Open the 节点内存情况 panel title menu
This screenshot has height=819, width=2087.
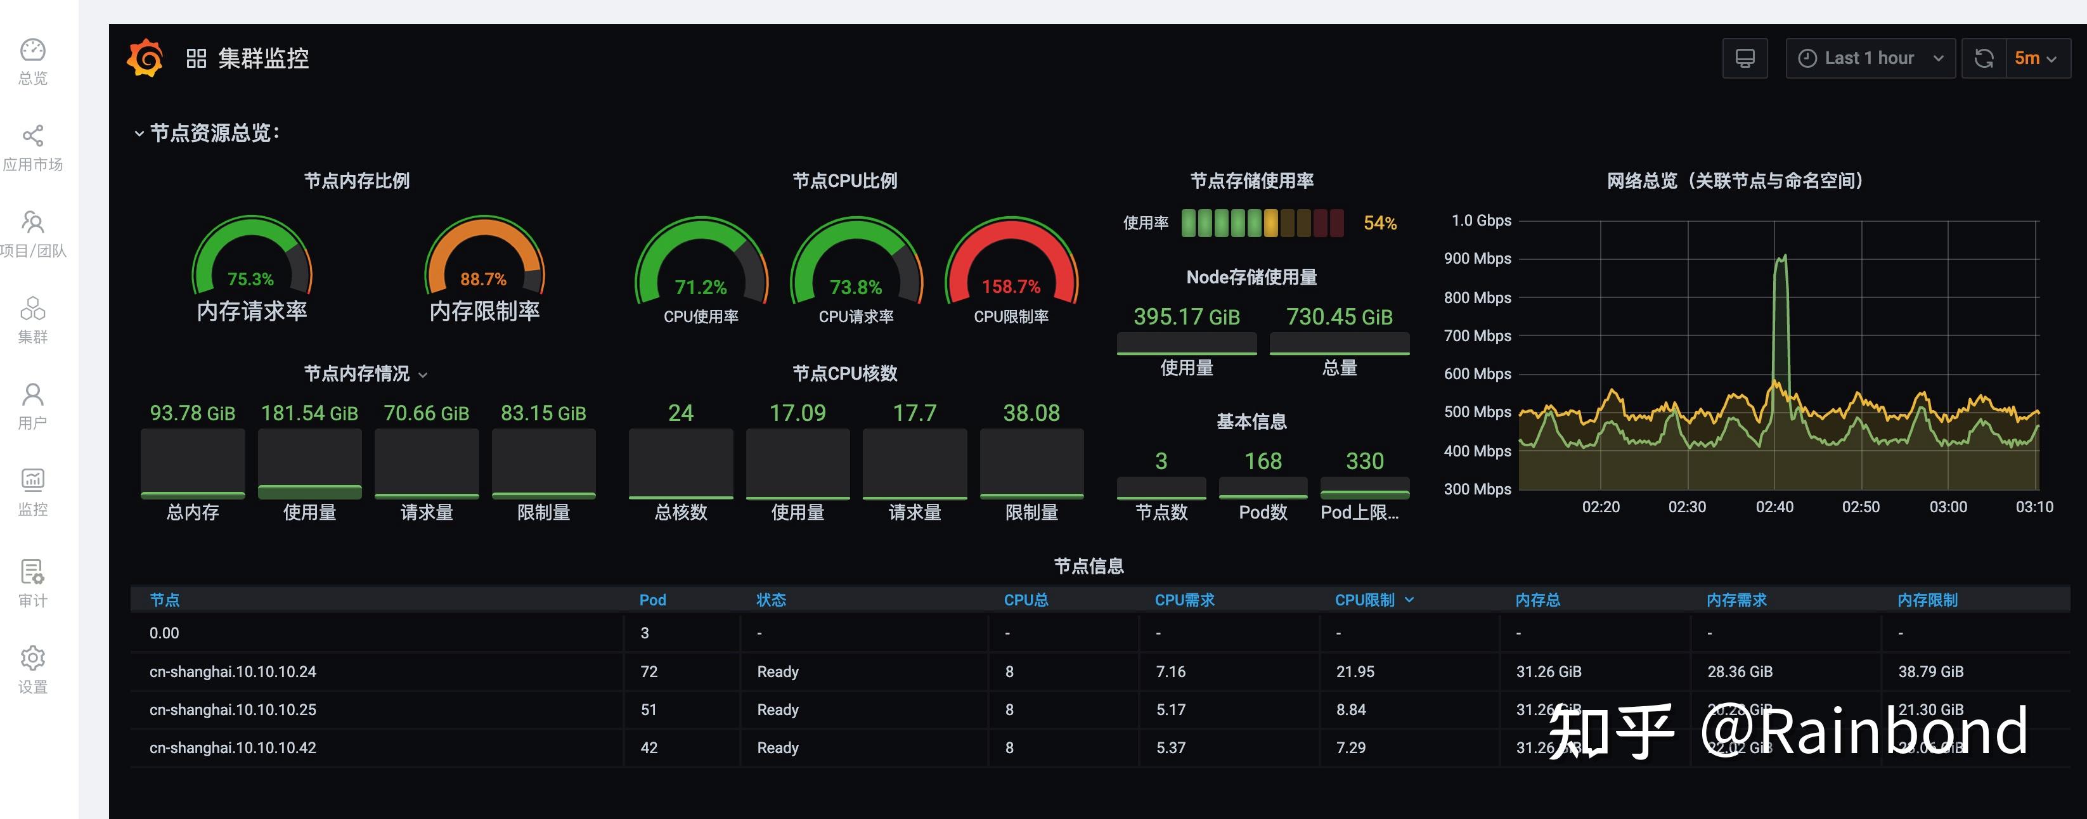(x=358, y=373)
